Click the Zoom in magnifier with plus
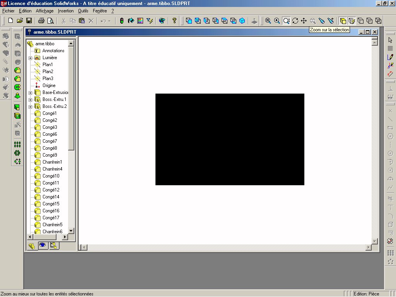 click(x=277, y=20)
